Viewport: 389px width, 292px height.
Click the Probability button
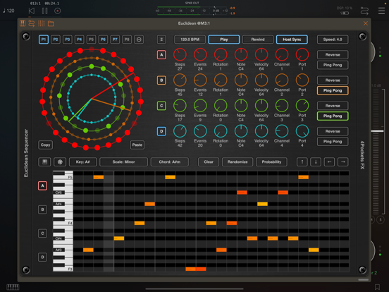(271, 162)
